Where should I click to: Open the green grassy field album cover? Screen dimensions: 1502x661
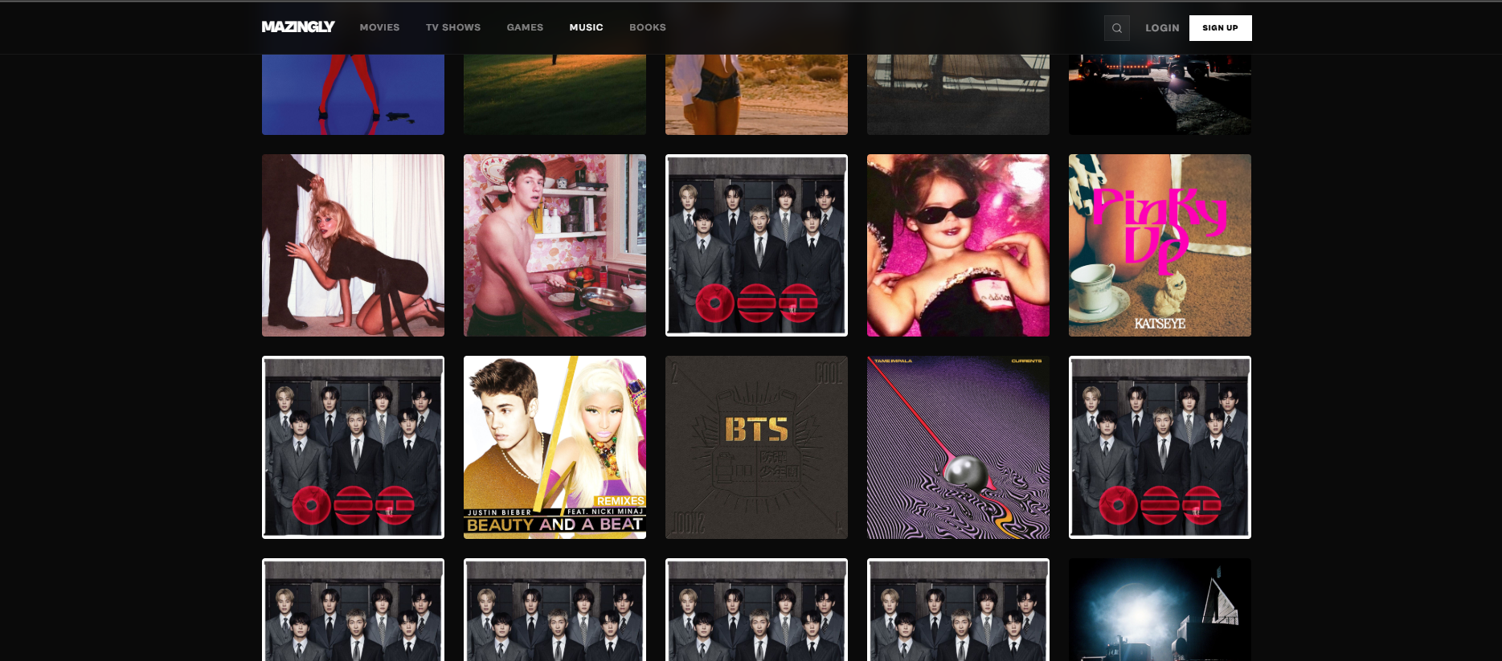tap(555, 94)
